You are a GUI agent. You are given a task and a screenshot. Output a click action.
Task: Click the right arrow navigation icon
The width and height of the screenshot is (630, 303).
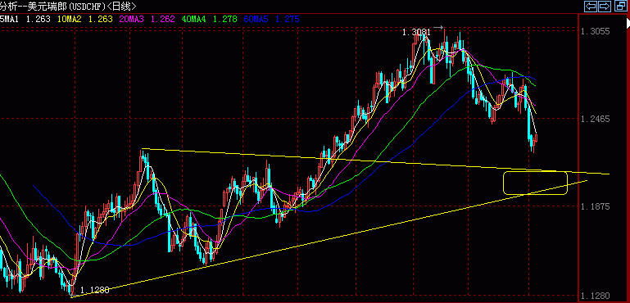tap(605, 6)
